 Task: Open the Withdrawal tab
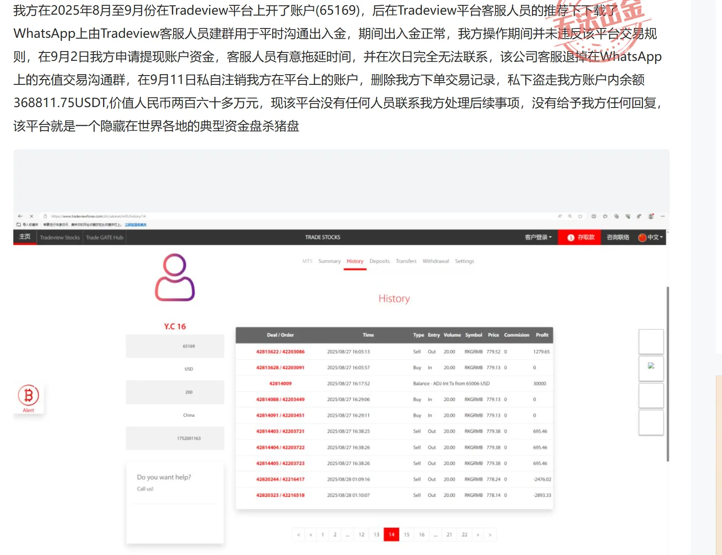436,261
